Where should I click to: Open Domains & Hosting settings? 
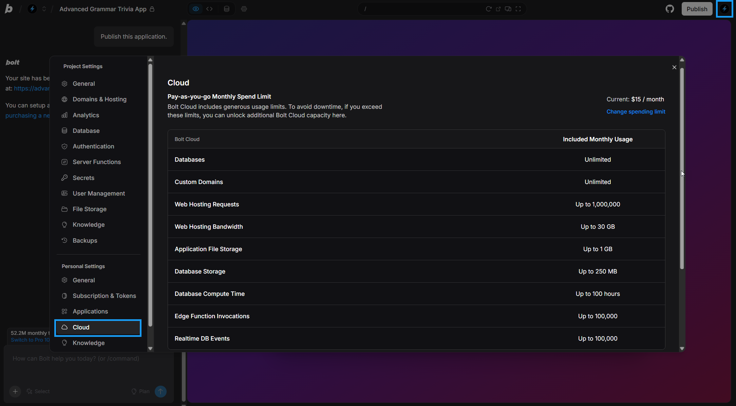tap(99, 99)
